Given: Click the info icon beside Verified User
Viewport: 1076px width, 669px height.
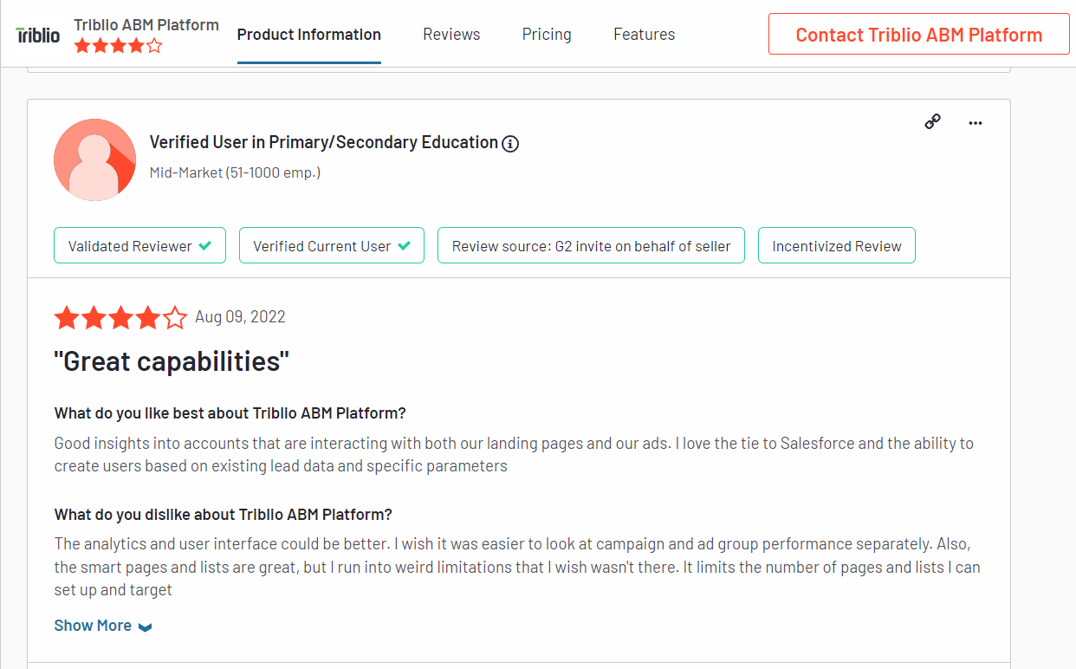Looking at the screenshot, I should coord(510,144).
